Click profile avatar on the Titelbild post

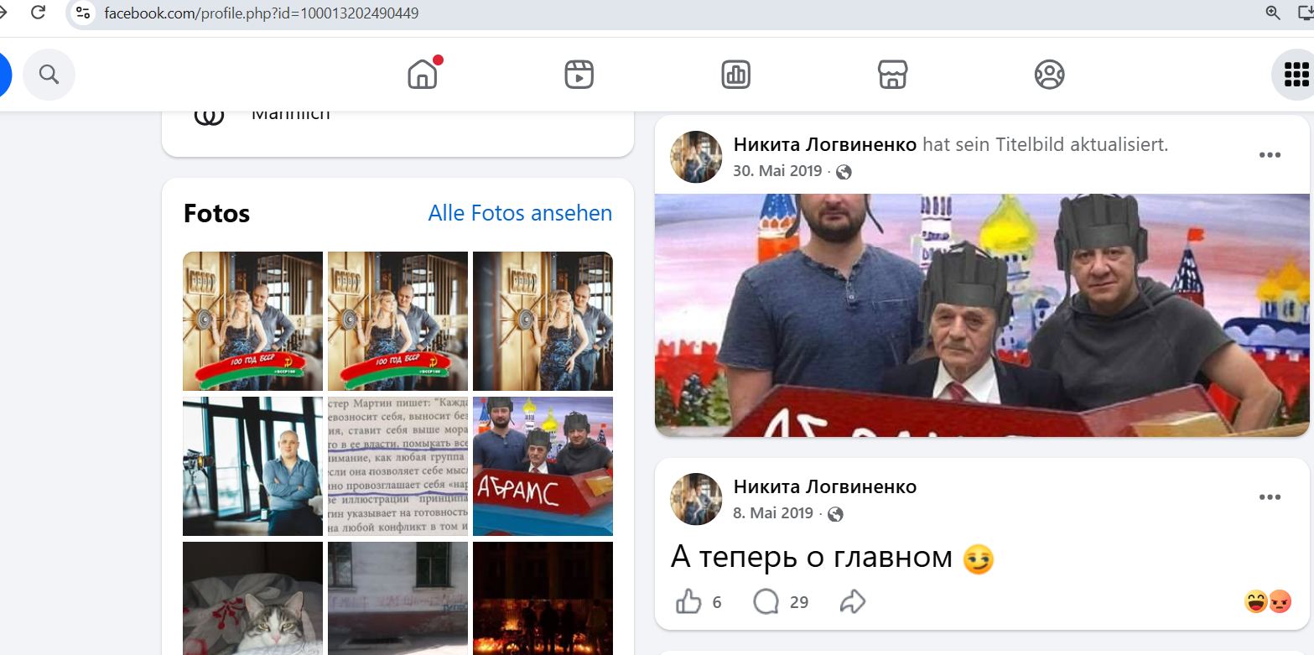(696, 157)
